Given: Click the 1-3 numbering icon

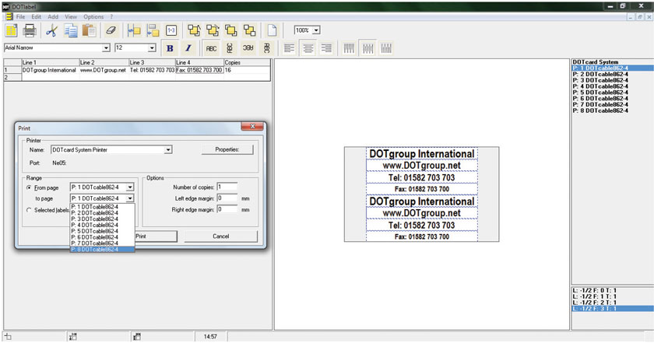Looking at the screenshot, I should (171, 31).
